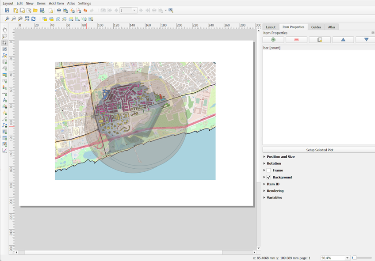Click the green Add Plot button
This screenshot has width=375, height=261.
[x=273, y=40]
